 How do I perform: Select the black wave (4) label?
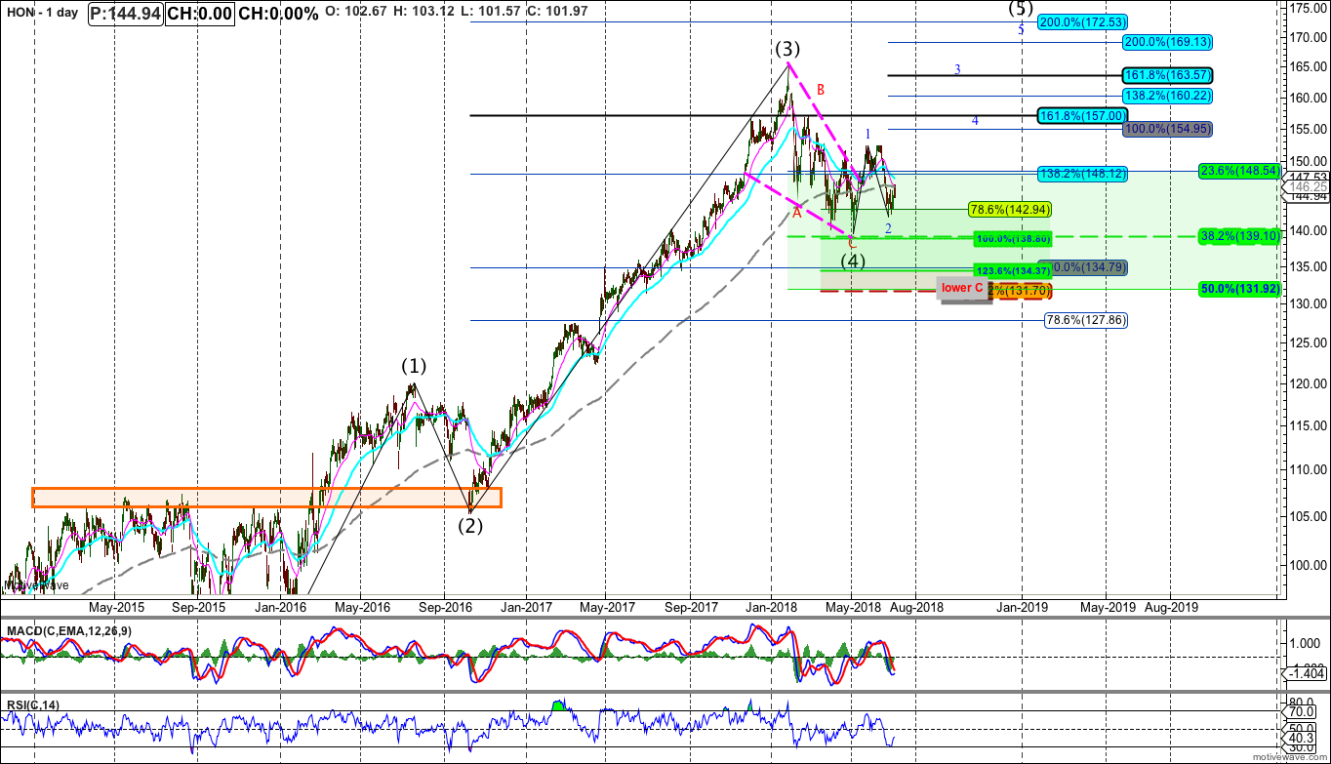point(854,261)
